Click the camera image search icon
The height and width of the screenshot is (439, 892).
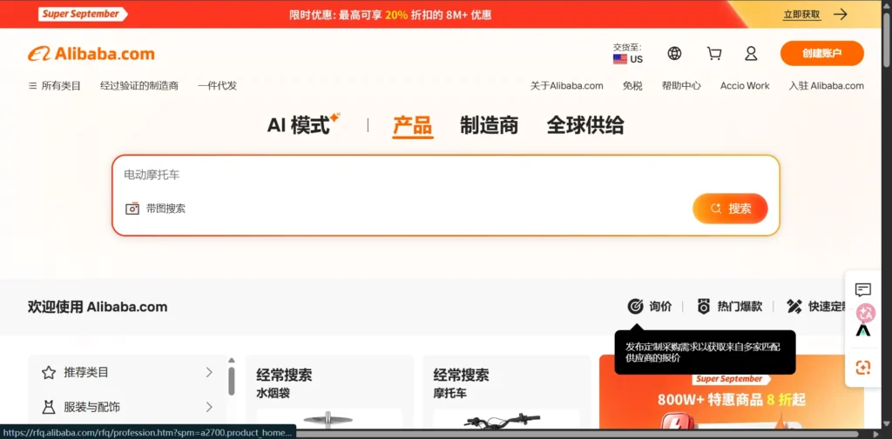click(x=132, y=209)
